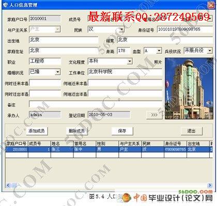
Task: Click the 家庭住址 input field
Action: click(x=64, y=51)
